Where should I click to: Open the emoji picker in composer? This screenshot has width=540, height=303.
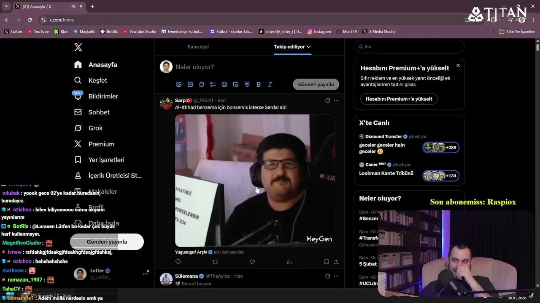pos(224,84)
